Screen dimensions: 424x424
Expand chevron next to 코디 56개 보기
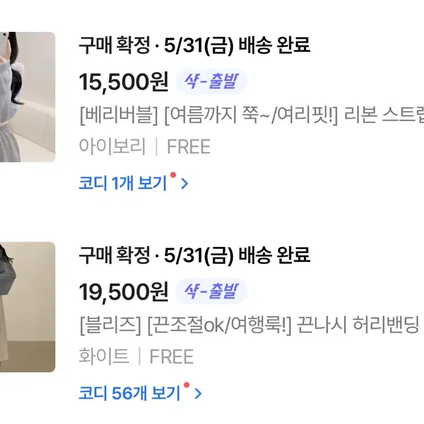click(198, 394)
